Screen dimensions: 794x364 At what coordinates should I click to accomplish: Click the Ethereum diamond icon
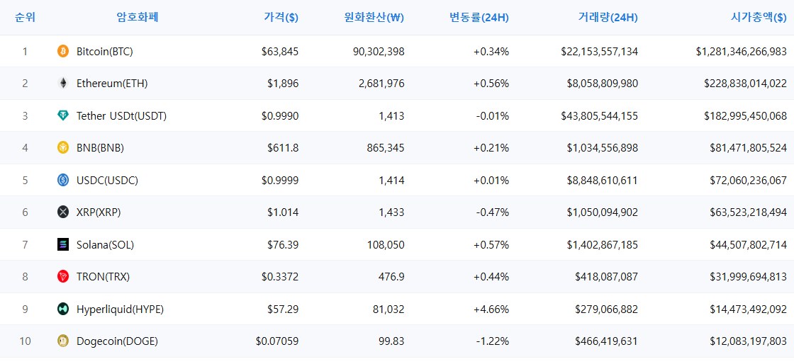(63, 84)
